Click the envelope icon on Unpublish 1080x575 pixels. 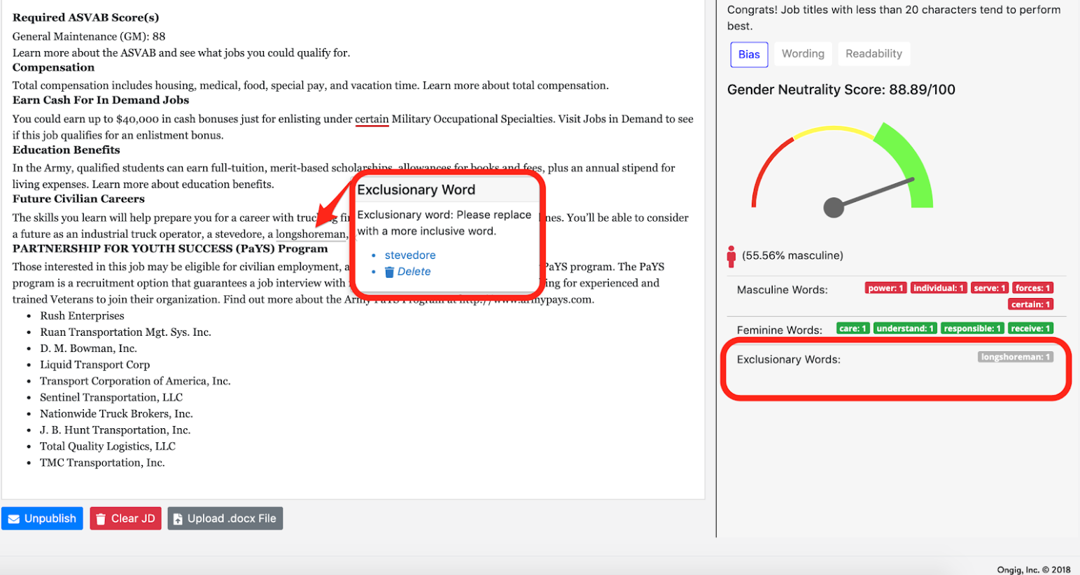pos(14,519)
